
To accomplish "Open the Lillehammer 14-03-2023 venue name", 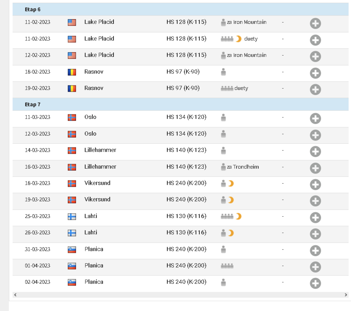I will [x=100, y=150].
